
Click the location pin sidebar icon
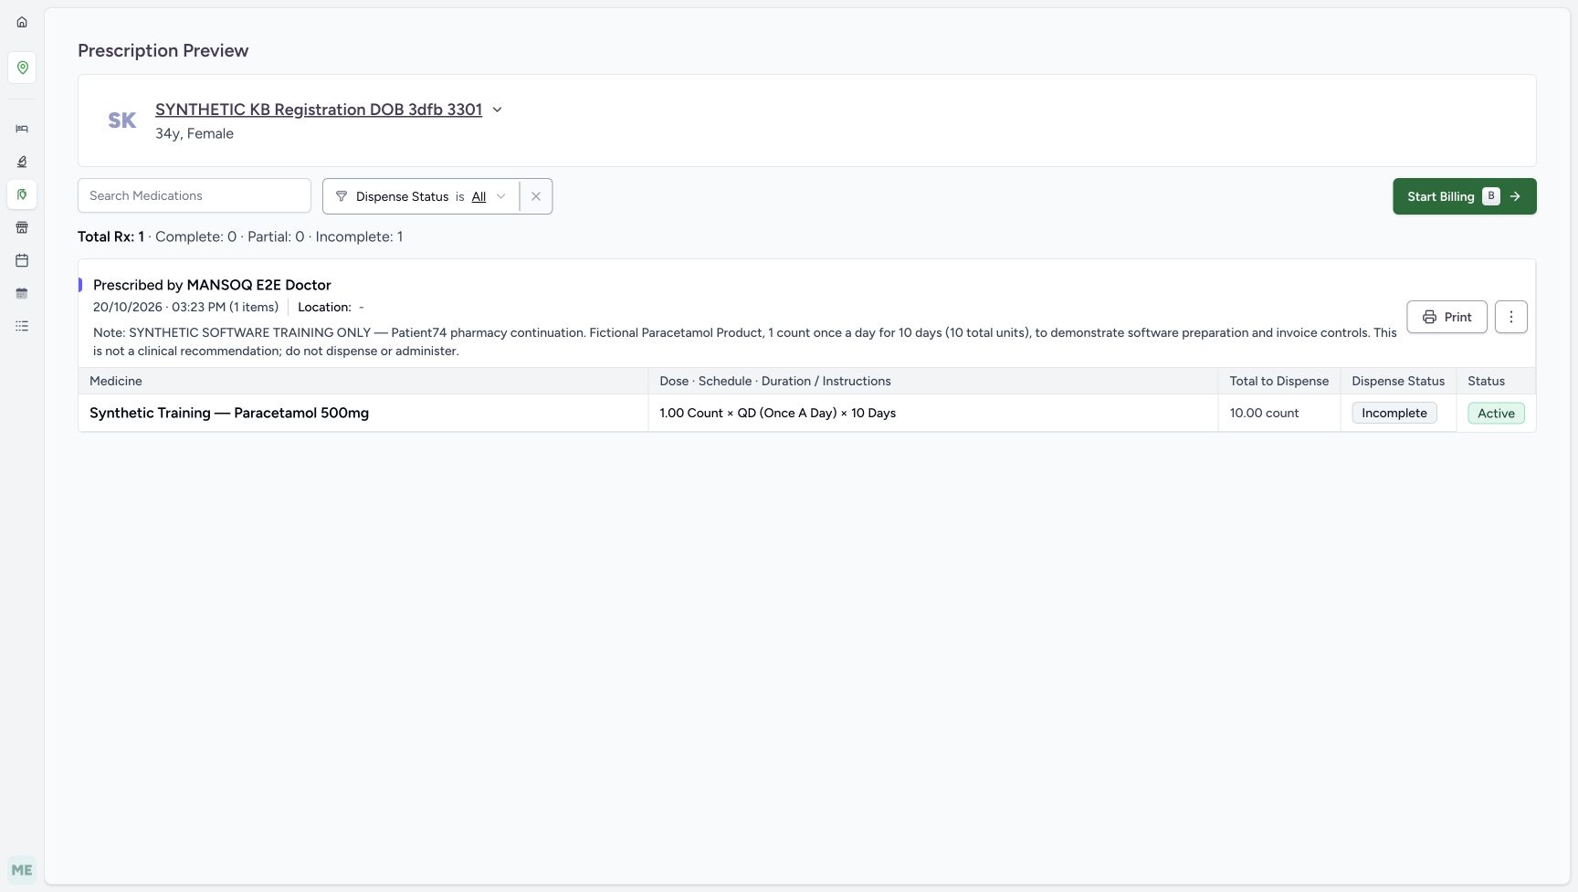(22, 68)
